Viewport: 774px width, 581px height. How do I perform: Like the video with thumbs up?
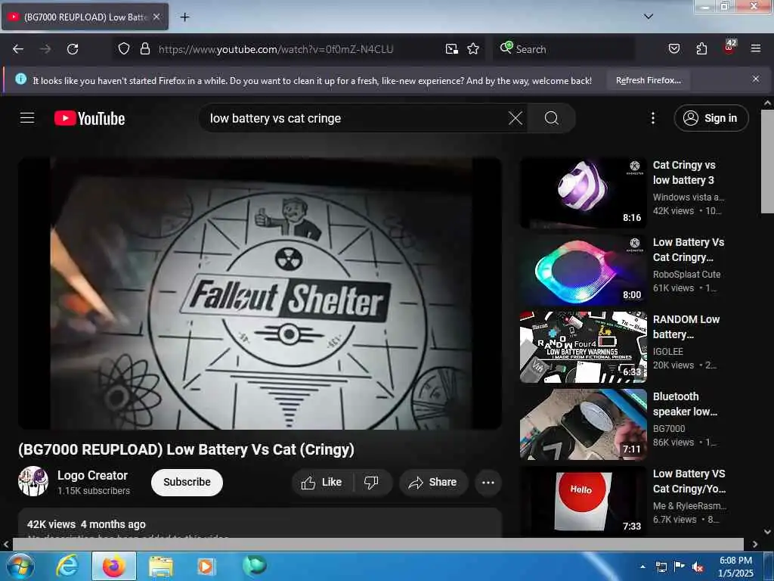pyautogui.click(x=322, y=482)
